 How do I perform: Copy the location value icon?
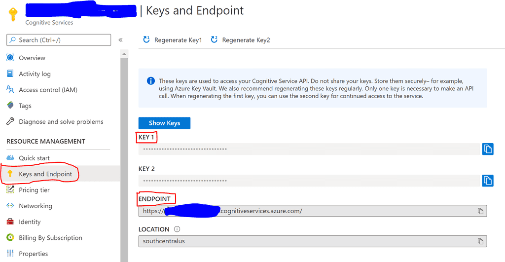(x=480, y=241)
